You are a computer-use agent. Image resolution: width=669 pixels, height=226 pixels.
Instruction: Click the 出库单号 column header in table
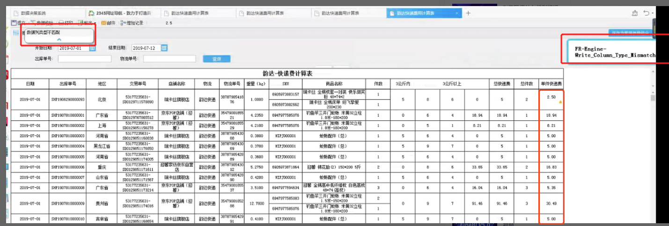[67, 84]
